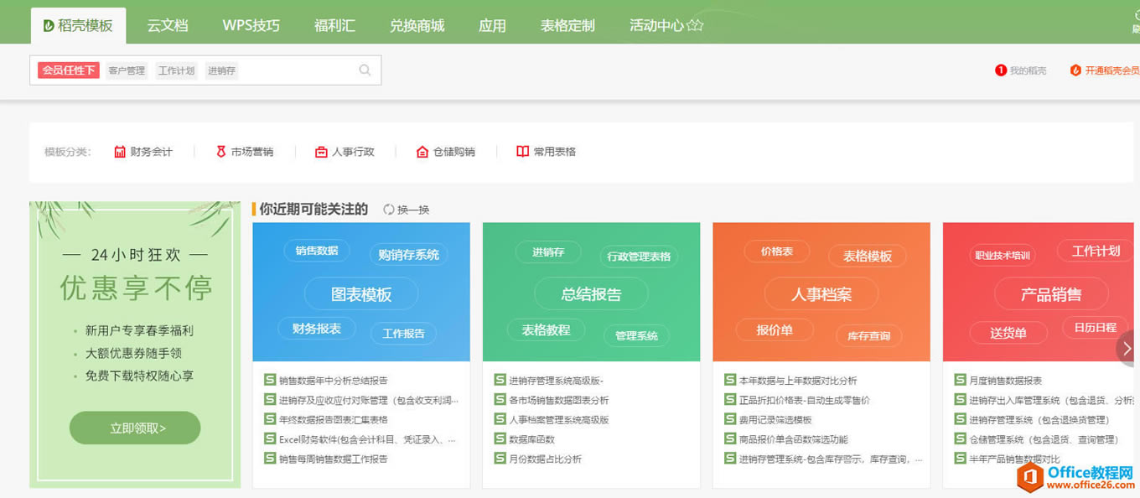Click the 人事档案 pill on orange card
1140x498 pixels.
pos(821,294)
